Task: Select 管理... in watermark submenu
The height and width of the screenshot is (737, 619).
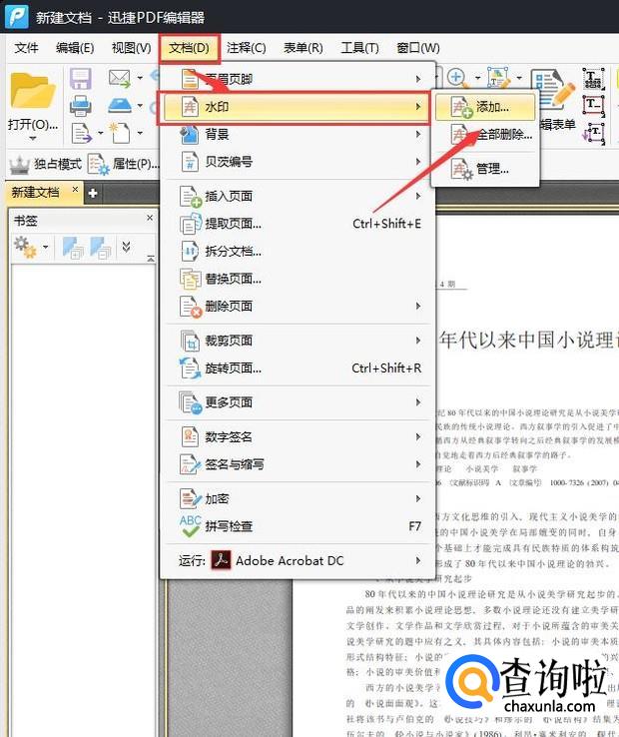Action: [x=485, y=169]
